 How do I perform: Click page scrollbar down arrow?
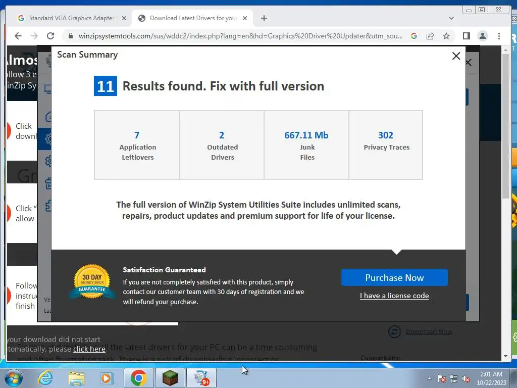(x=506, y=356)
